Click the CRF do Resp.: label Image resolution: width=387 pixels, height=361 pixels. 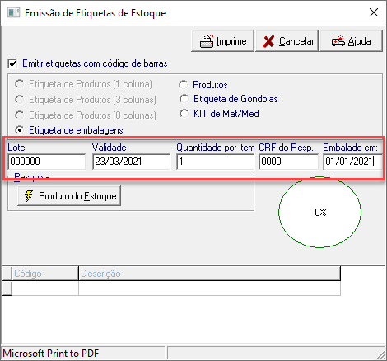tap(287, 148)
